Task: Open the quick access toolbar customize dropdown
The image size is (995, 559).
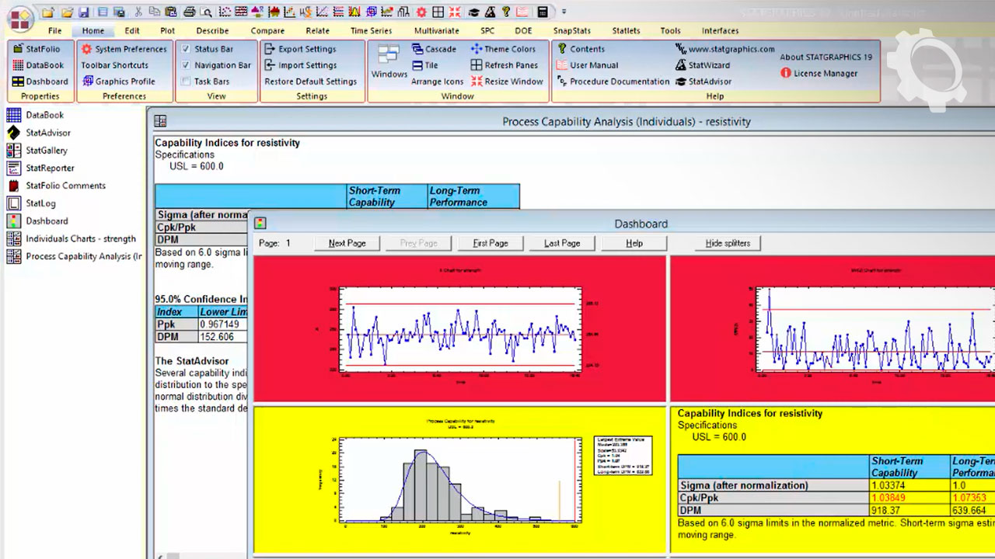Action: click(x=564, y=12)
